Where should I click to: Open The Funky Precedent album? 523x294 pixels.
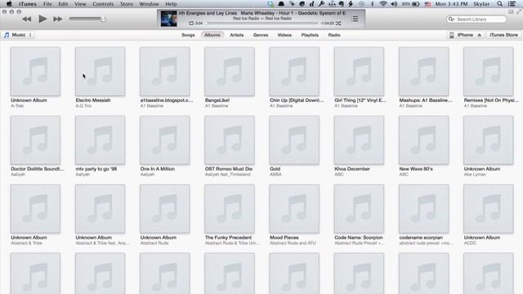[x=230, y=209]
